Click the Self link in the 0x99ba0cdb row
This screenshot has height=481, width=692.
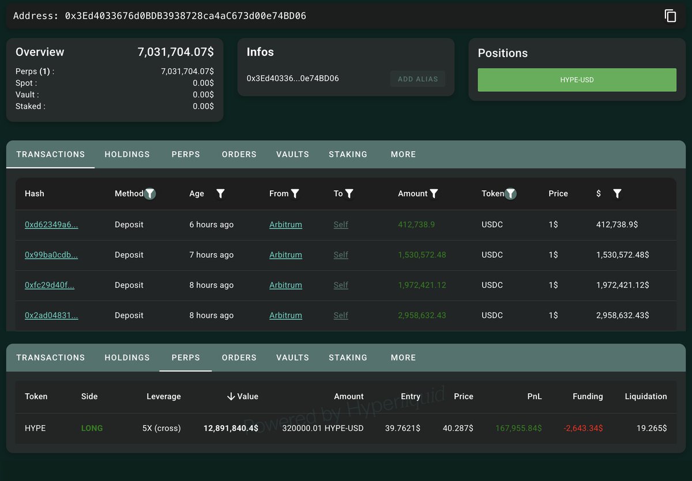click(341, 255)
